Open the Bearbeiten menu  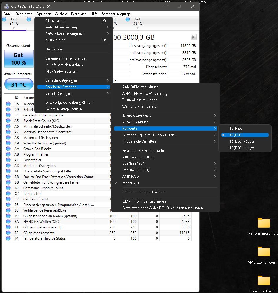point(24,14)
